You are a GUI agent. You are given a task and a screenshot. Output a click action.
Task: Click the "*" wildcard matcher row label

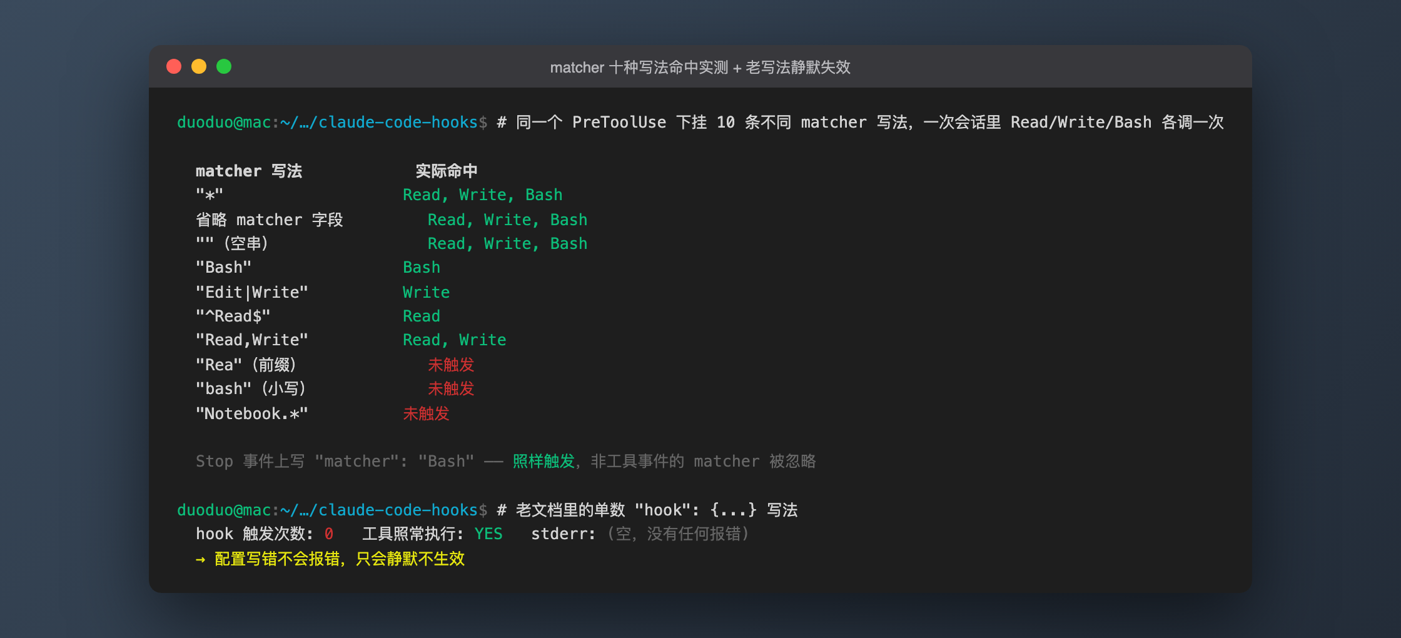(x=210, y=195)
